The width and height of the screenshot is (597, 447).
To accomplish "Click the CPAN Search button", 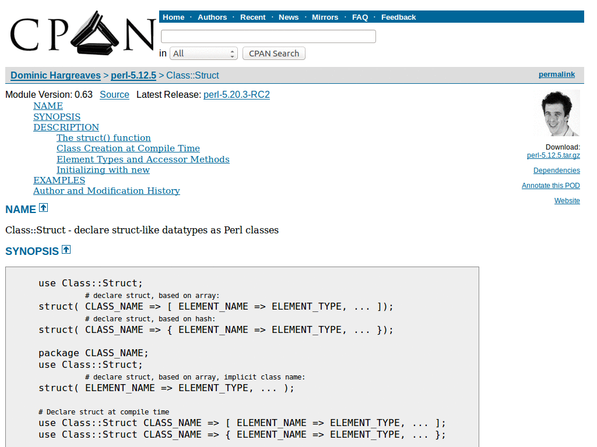I will 274,54.
